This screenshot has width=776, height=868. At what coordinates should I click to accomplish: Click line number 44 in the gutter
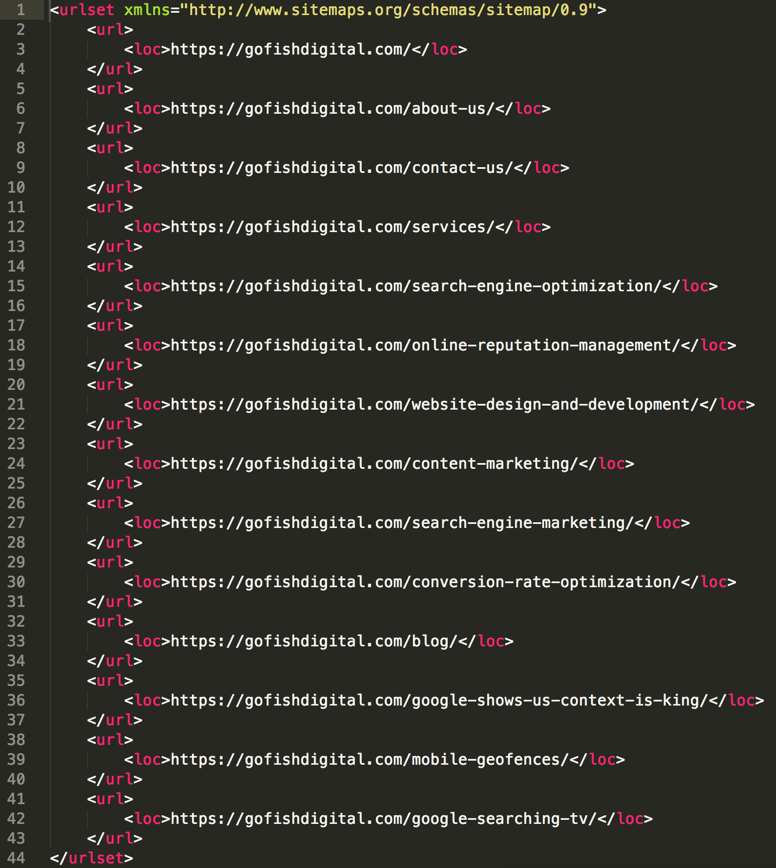tap(16, 858)
